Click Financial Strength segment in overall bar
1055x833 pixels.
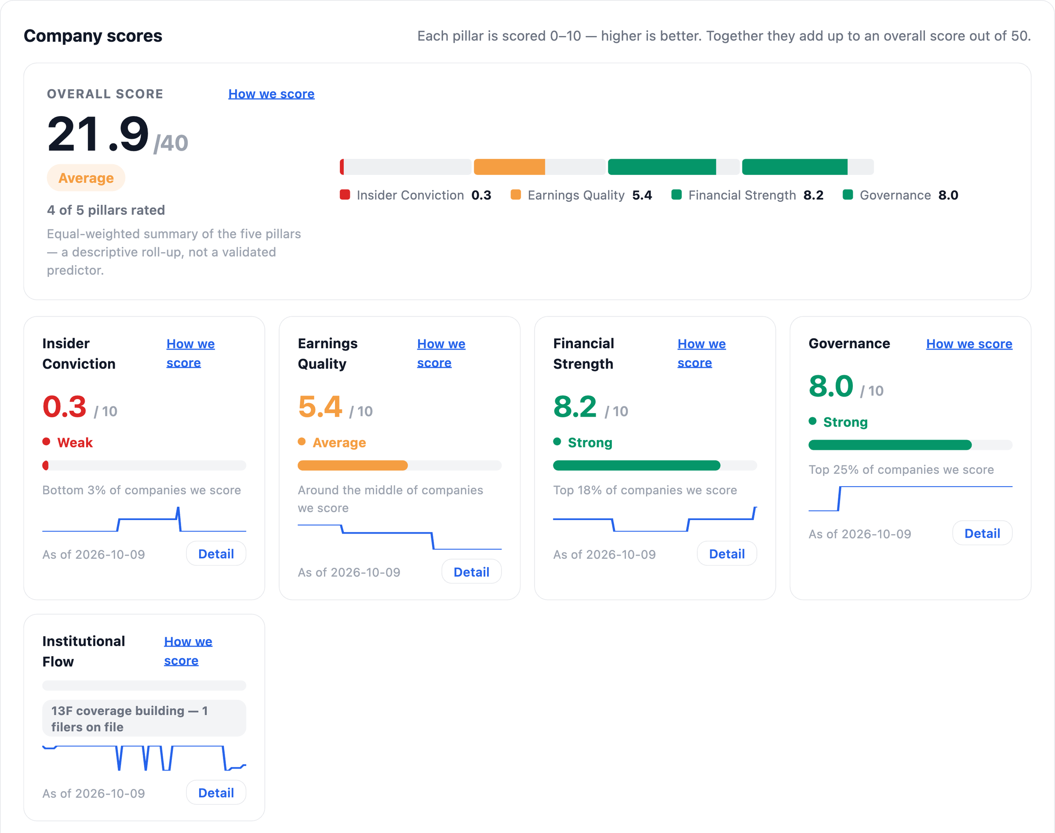[662, 167]
